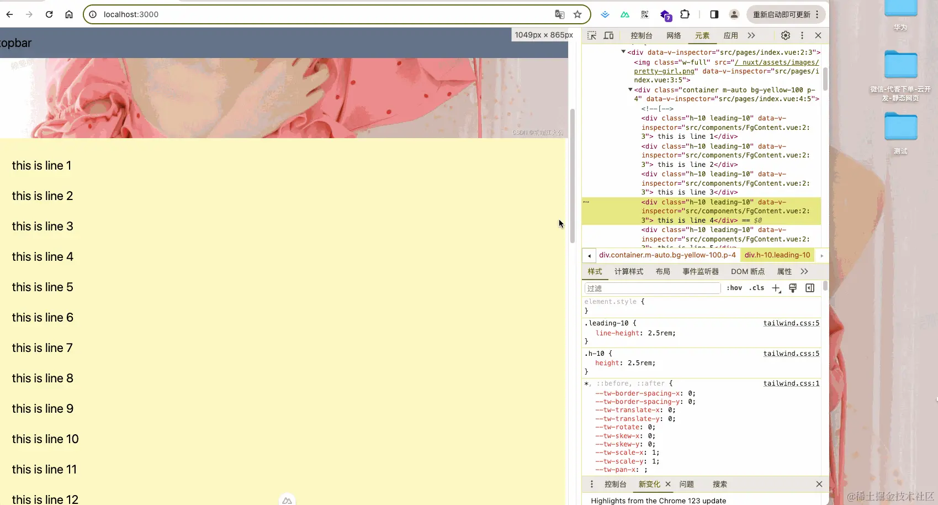
Task: Click the Nuxt DevTools extension icon
Action: [624, 14]
